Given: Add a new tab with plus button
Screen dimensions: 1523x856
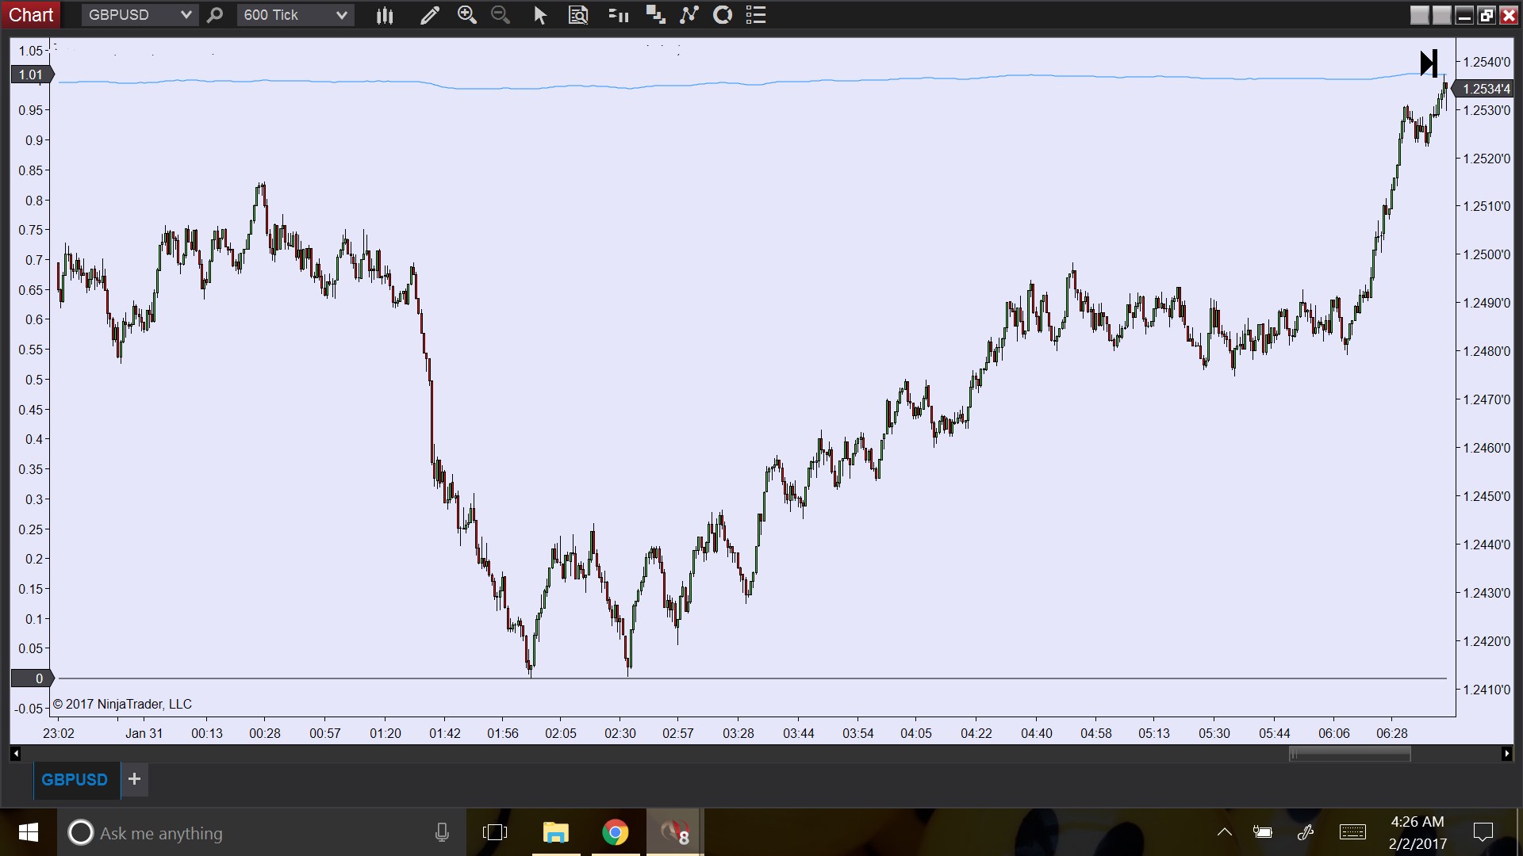Looking at the screenshot, I should coord(135,779).
